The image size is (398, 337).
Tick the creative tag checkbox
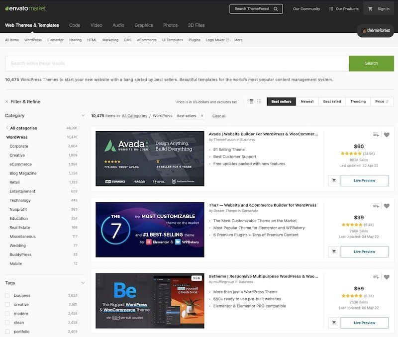[7, 305]
